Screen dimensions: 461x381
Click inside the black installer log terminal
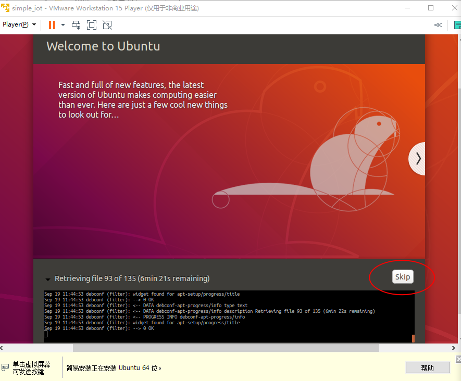(229, 316)
